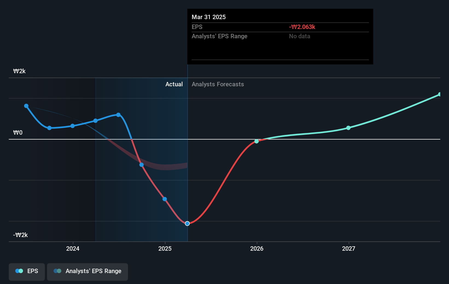Click the EPS data point at 2024
Viewport: 449px width, 284px height.
click(x=72, y=126)
